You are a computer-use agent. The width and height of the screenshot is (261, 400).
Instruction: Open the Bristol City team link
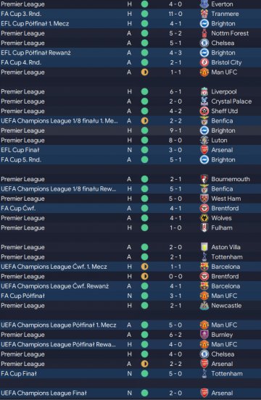226,62
